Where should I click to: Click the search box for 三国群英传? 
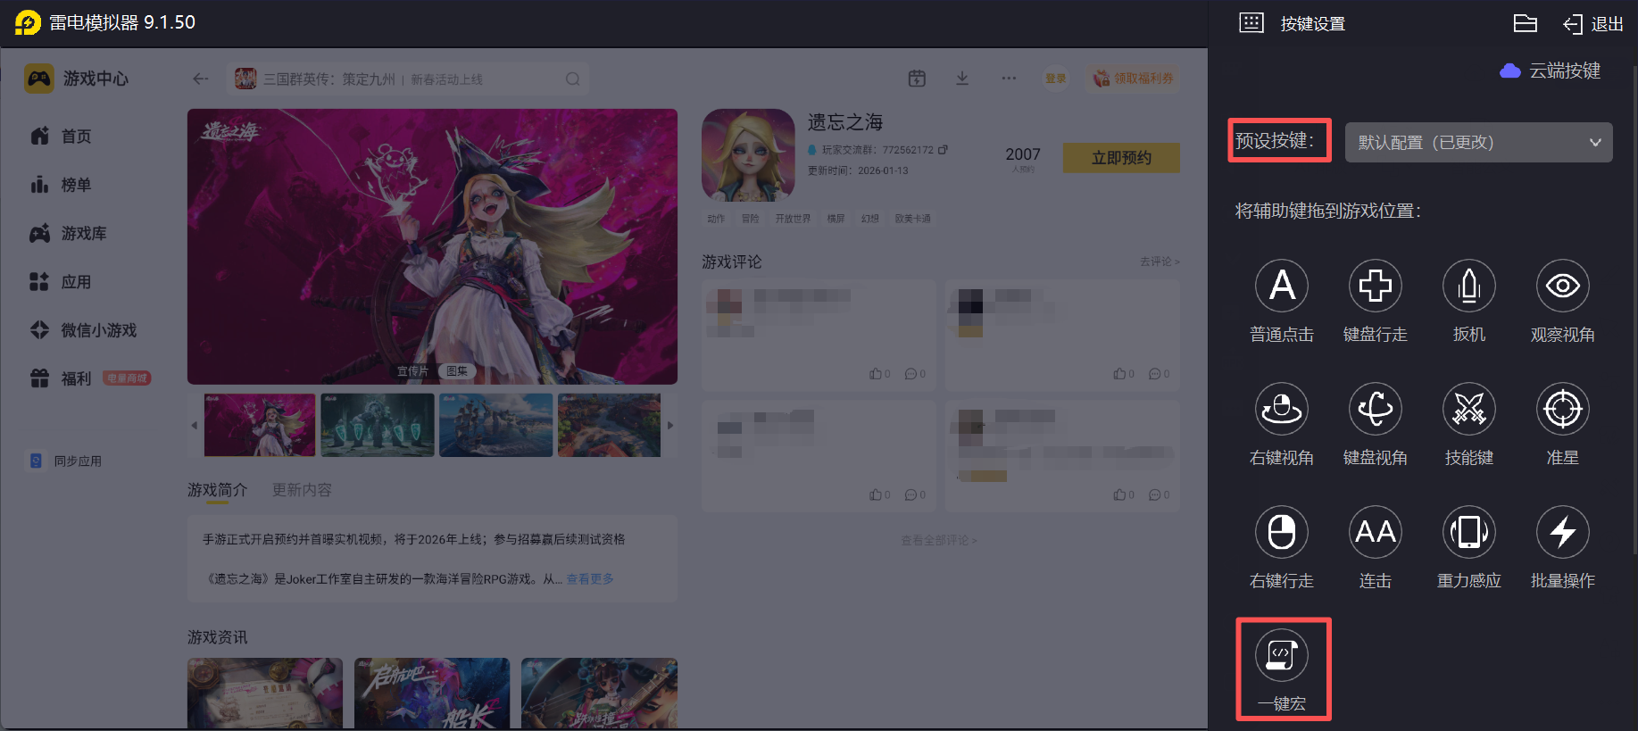[x=409, y=79]
